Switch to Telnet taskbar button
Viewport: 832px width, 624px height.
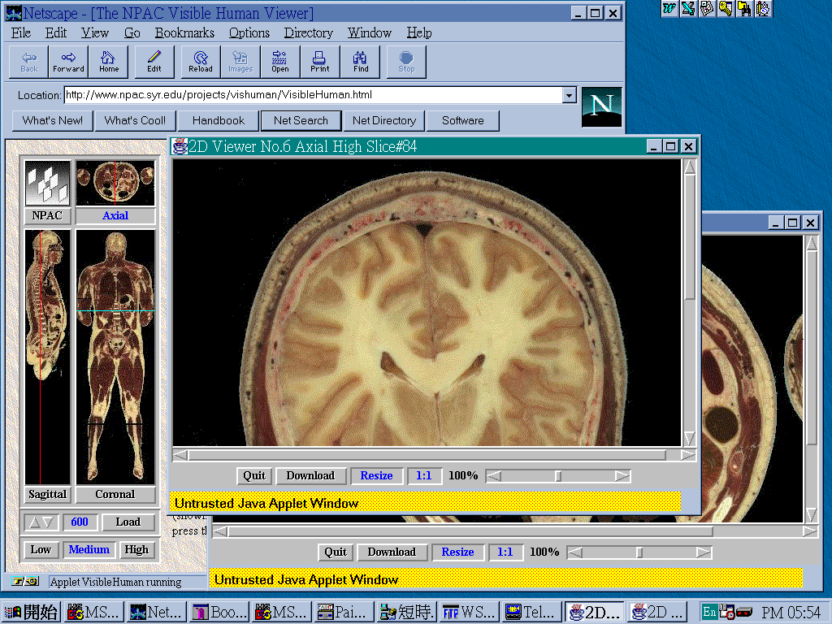[x=531, y=613]
